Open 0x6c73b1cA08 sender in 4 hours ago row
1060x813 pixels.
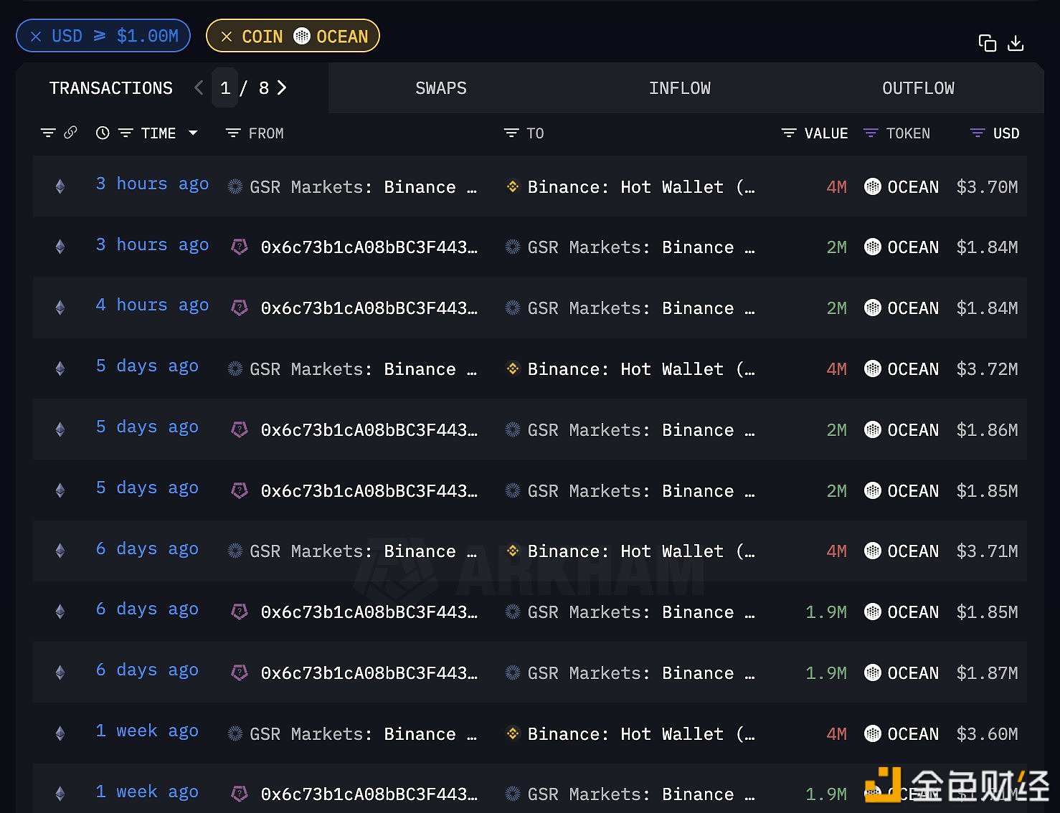click(x=369, y=308)
